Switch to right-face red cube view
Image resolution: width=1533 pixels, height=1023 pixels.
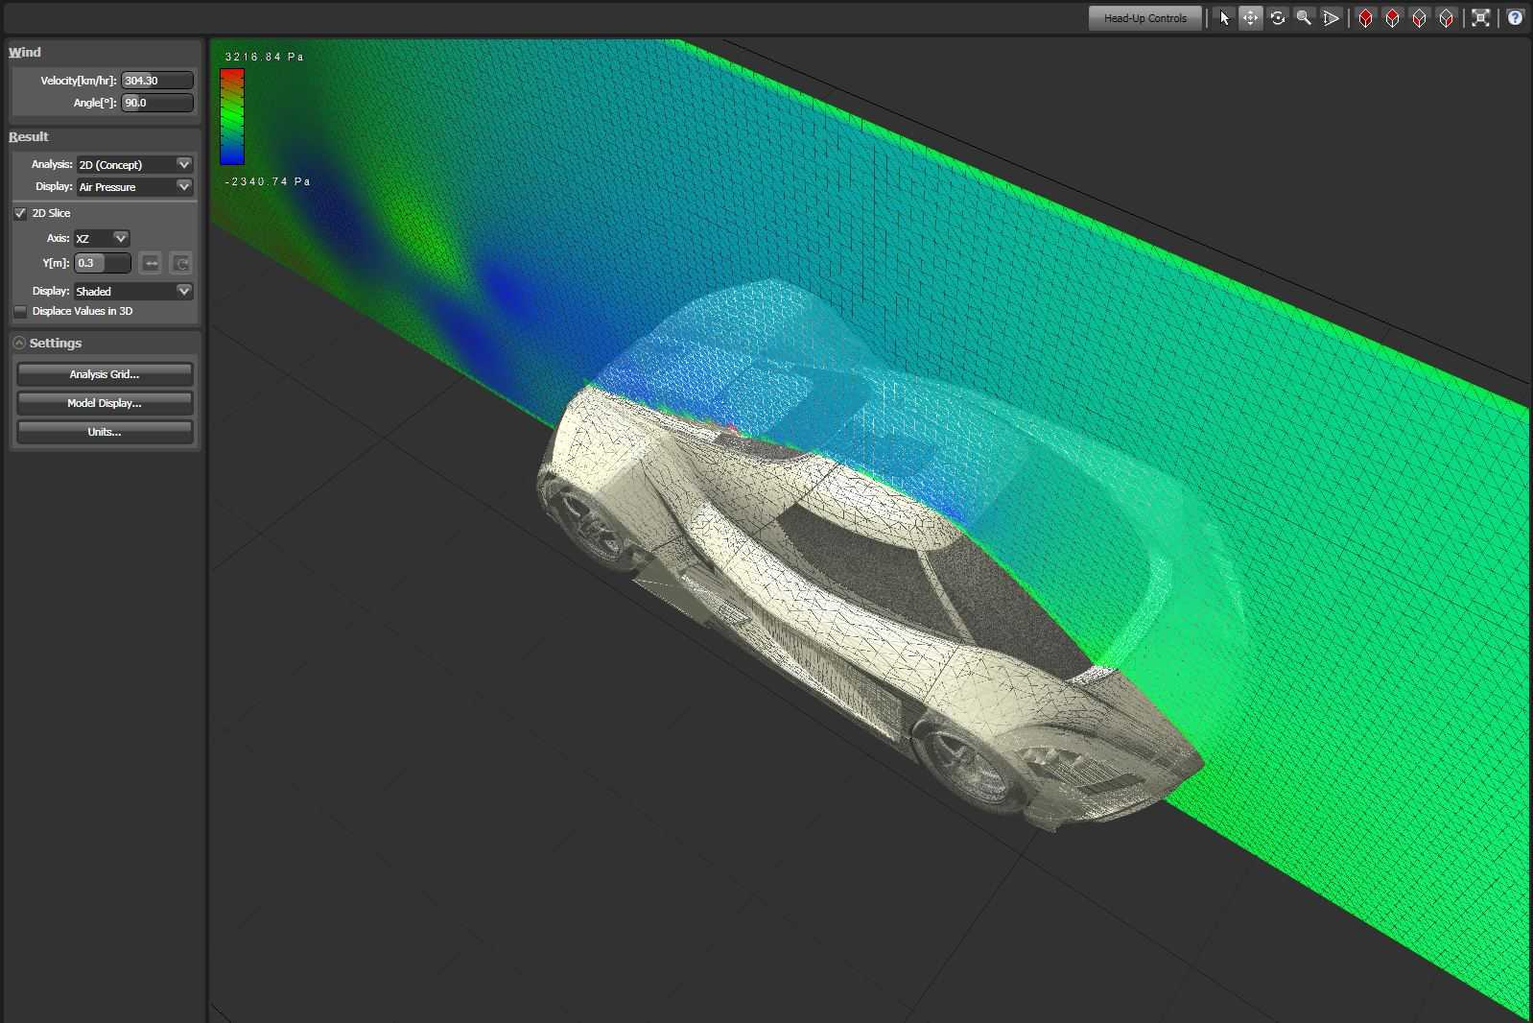point(1447,18)
